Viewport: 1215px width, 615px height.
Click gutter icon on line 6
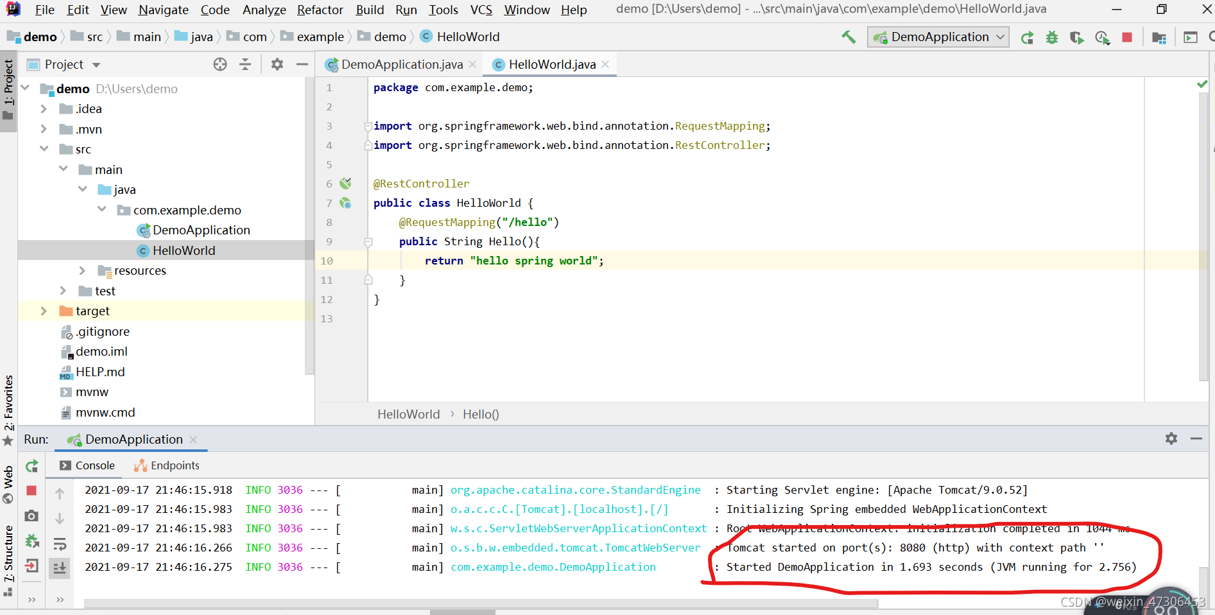[x=345, y=184]
